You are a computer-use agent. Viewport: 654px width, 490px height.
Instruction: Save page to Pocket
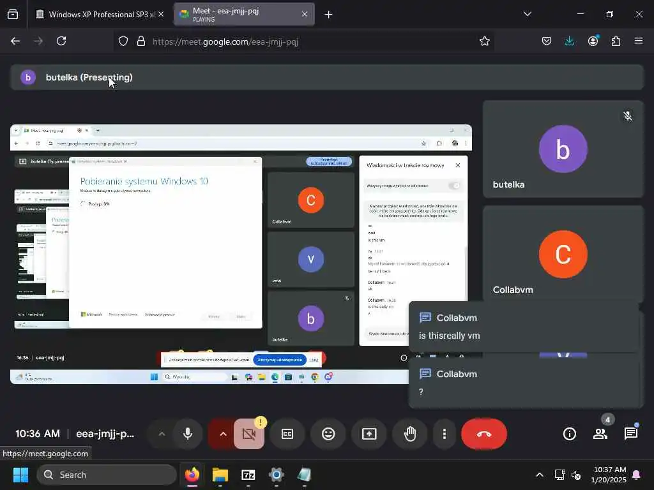[547, 41]
